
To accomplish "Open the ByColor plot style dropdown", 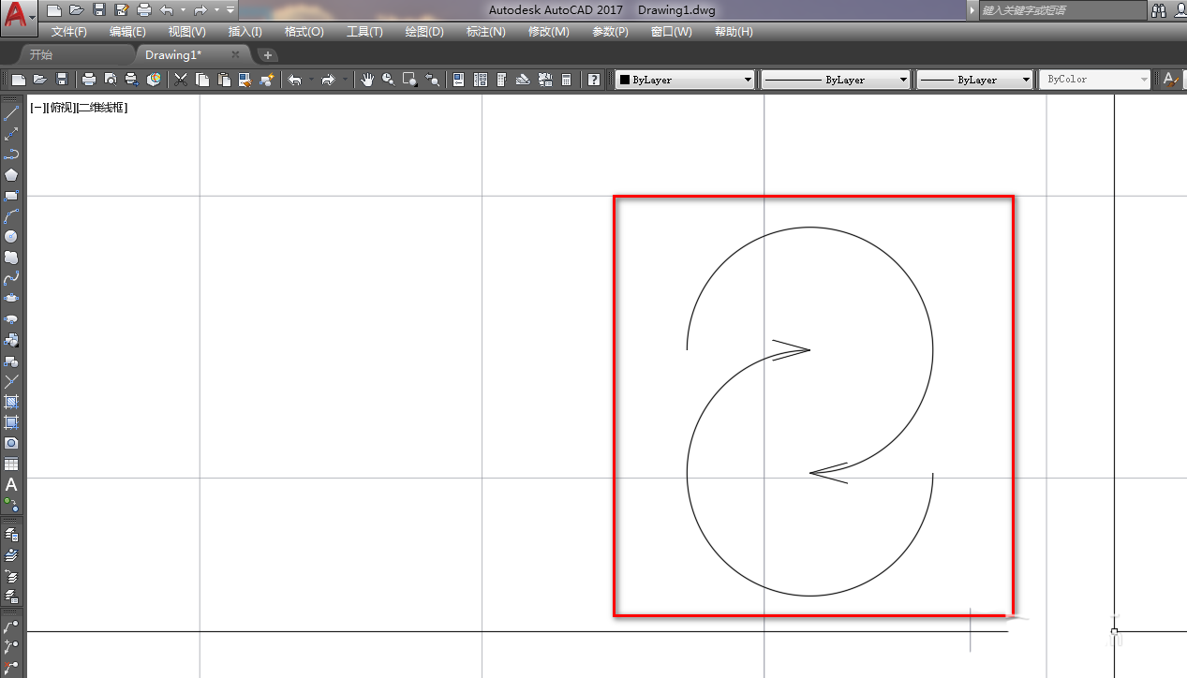I will pos(1144,80).
